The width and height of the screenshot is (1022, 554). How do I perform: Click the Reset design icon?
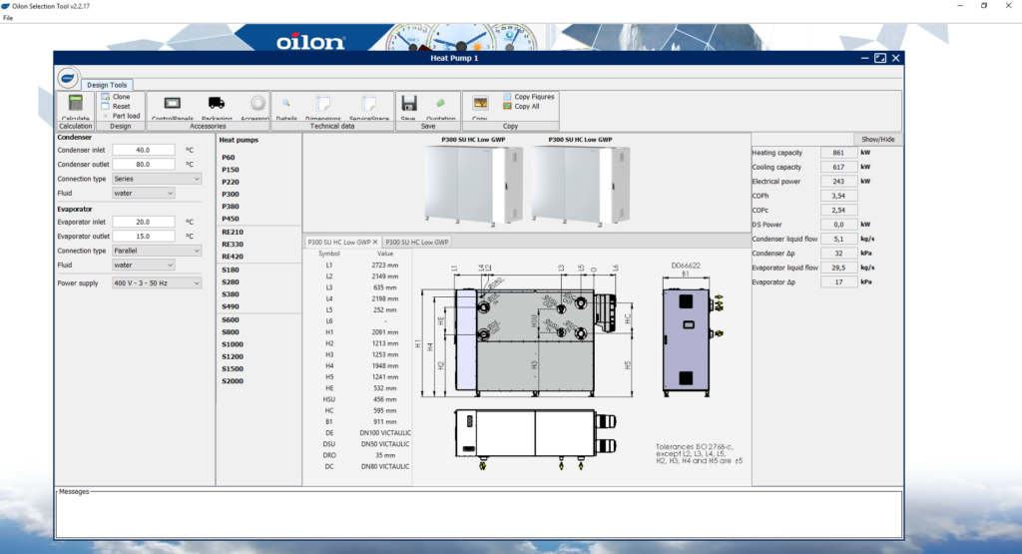106,106
